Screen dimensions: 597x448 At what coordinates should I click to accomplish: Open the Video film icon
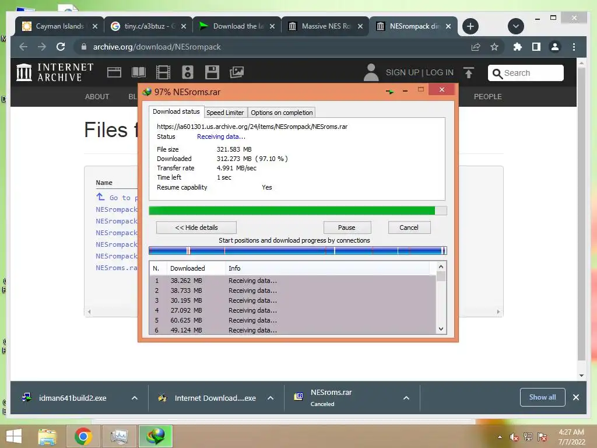point(163,72)
